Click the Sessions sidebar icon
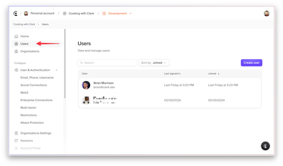 point(16,141)
